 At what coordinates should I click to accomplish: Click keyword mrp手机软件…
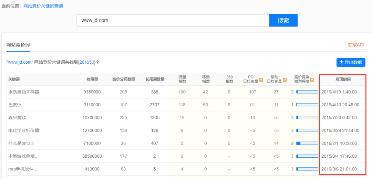23,169
